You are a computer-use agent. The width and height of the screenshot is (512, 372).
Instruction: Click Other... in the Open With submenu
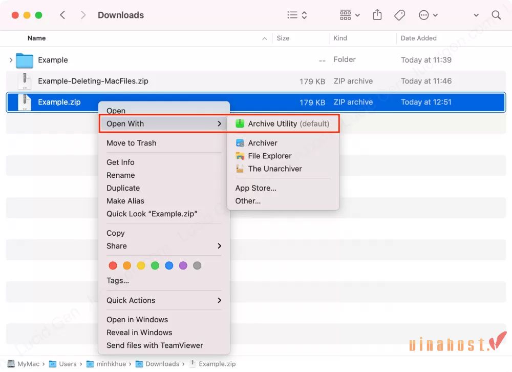click(248, 201)
